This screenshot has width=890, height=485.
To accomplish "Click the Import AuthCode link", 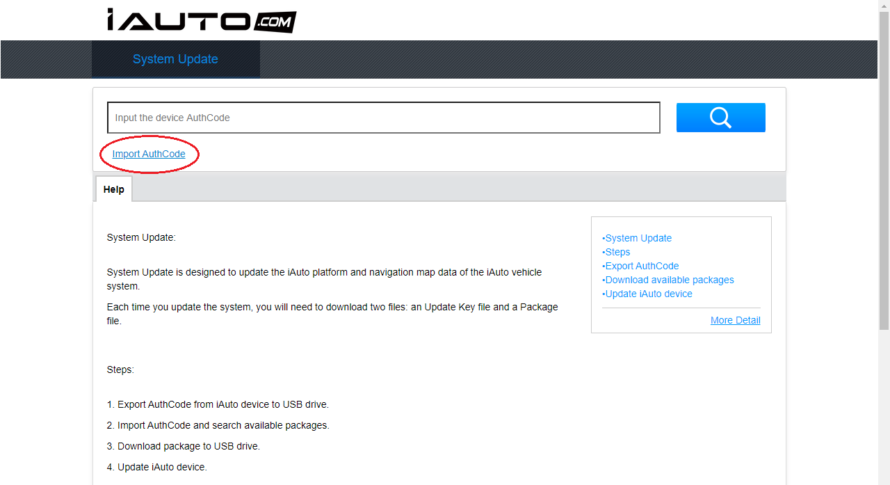I will pyautogui.click(x=149, y=154).
